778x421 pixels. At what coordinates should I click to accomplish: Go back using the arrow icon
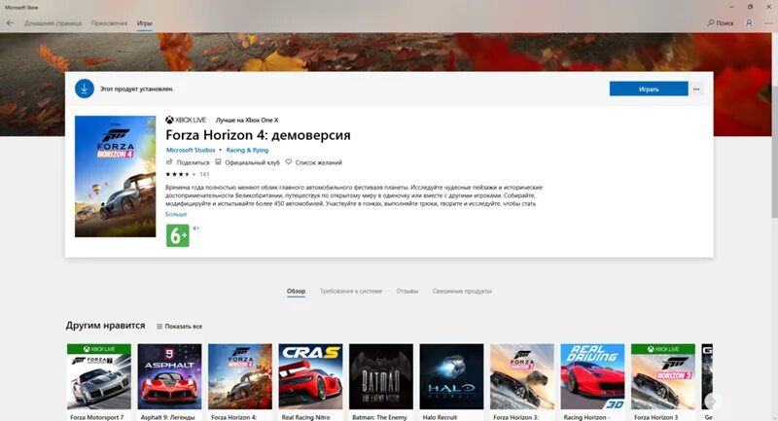tap(10, 23)
